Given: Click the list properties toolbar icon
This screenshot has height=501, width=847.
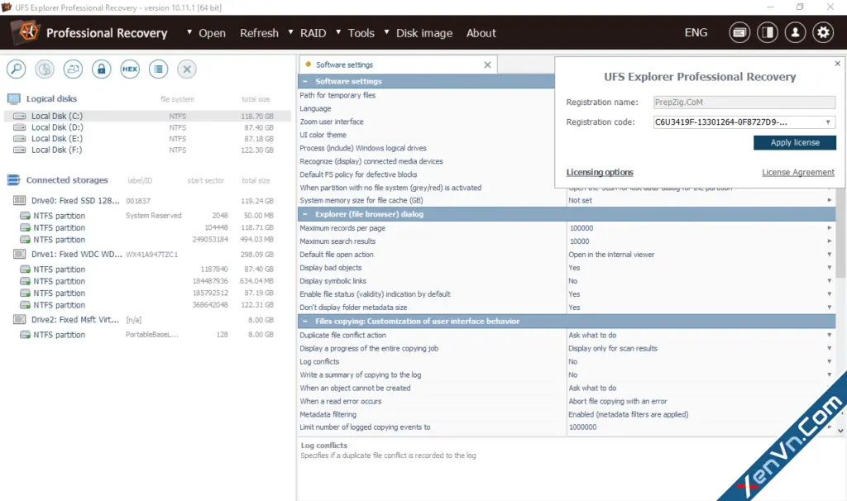Looking at the screenshot, I should point(158,69).
